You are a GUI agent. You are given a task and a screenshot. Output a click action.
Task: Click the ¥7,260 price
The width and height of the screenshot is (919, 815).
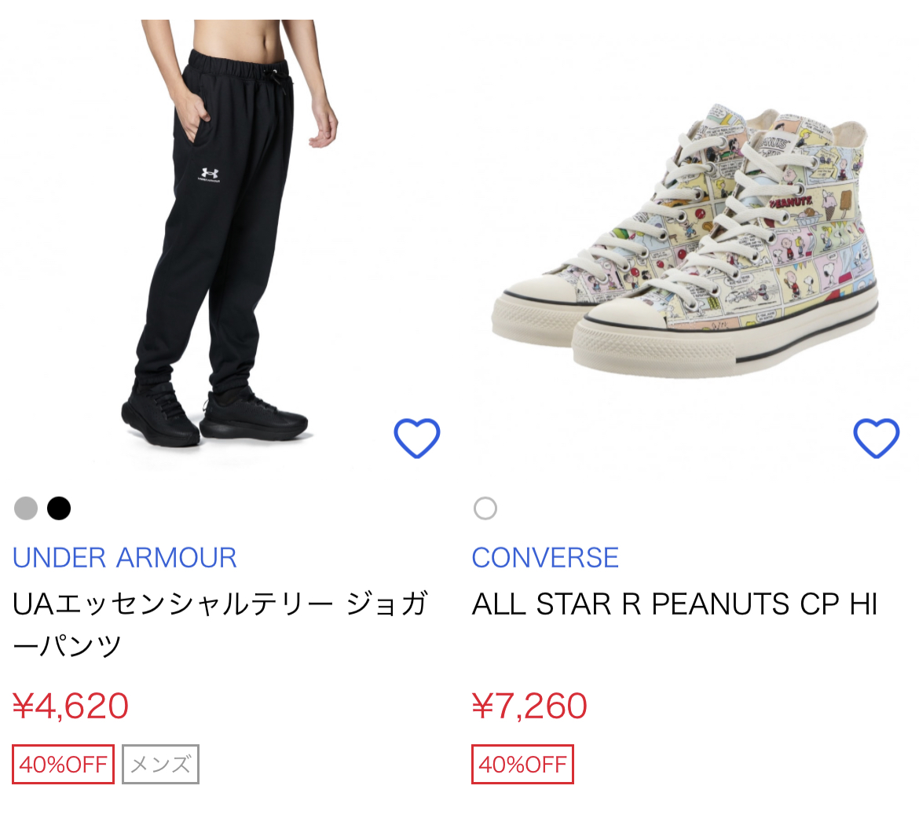(x=529, y=706)
